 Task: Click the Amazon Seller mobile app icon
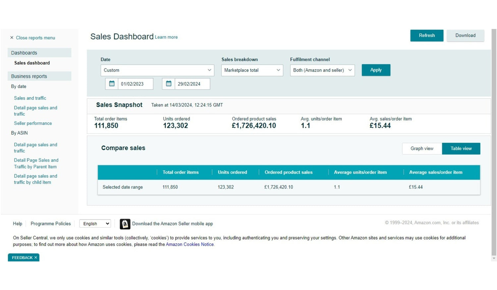pyautogui.click(x=125, y=224)
